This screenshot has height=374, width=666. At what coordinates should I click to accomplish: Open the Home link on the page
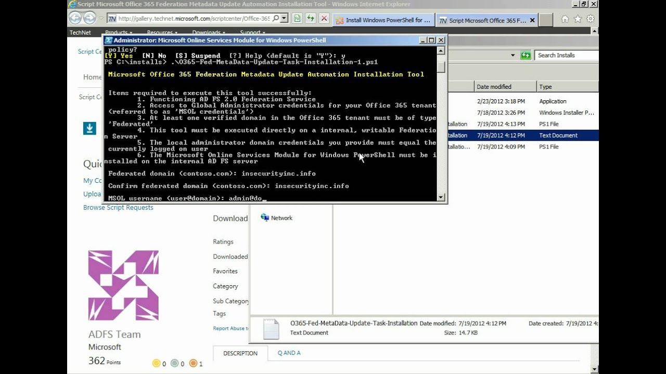coord(93,77)
